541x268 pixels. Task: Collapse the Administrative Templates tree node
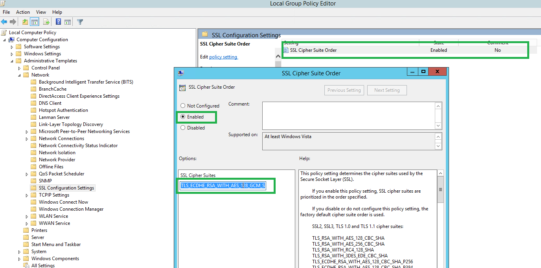pos(12,61)
